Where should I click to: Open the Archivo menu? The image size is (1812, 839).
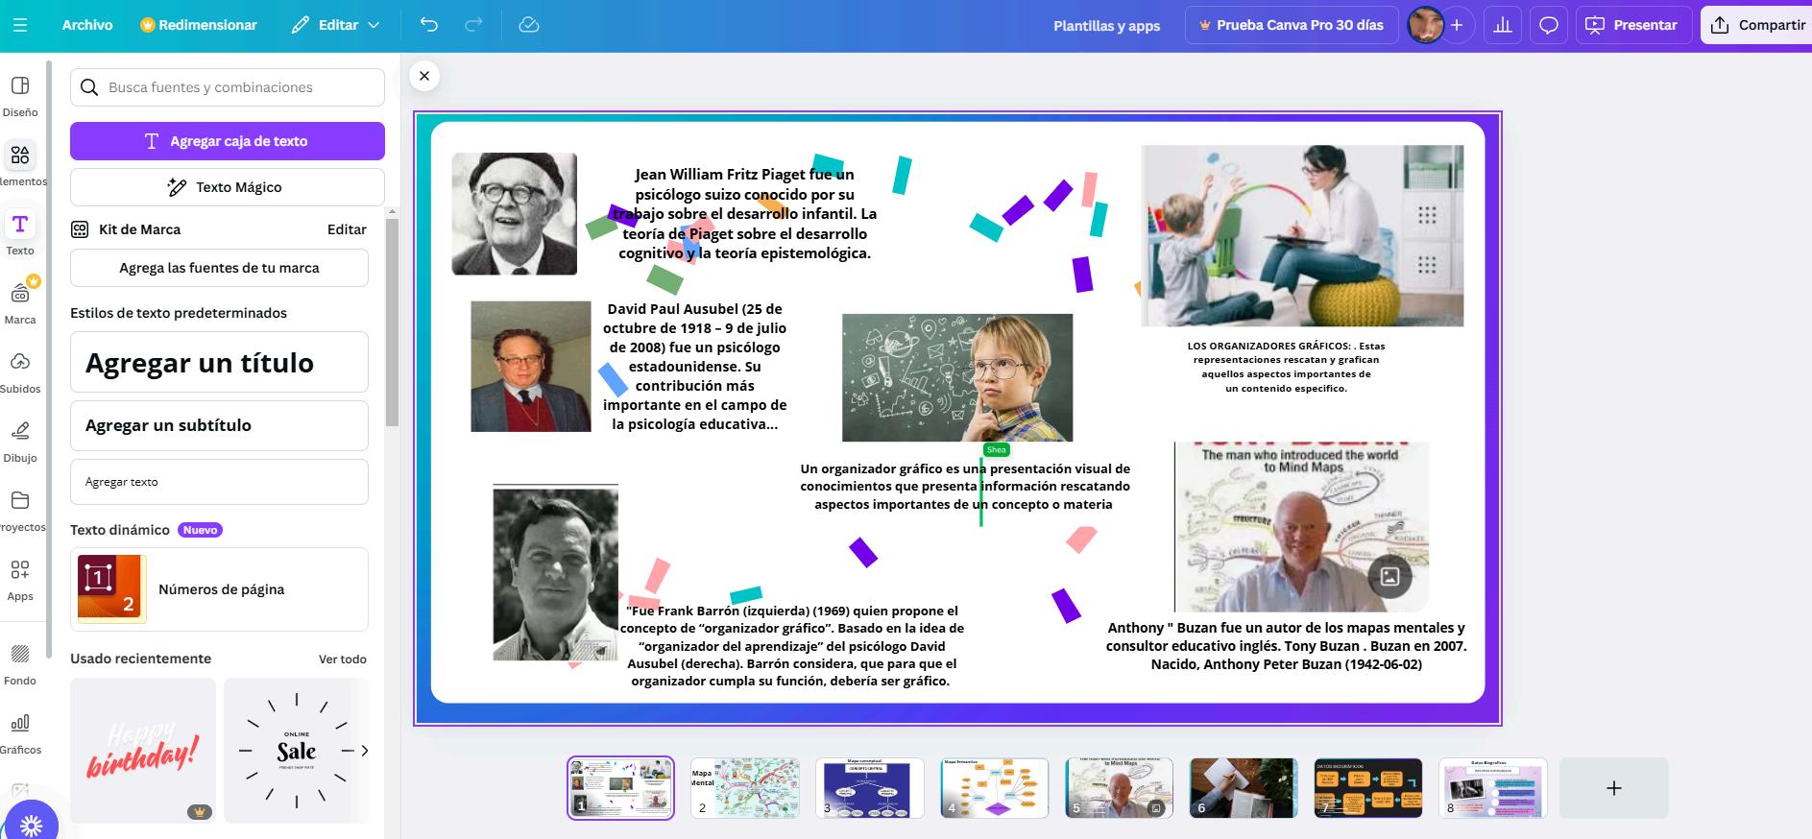(87, 25)
